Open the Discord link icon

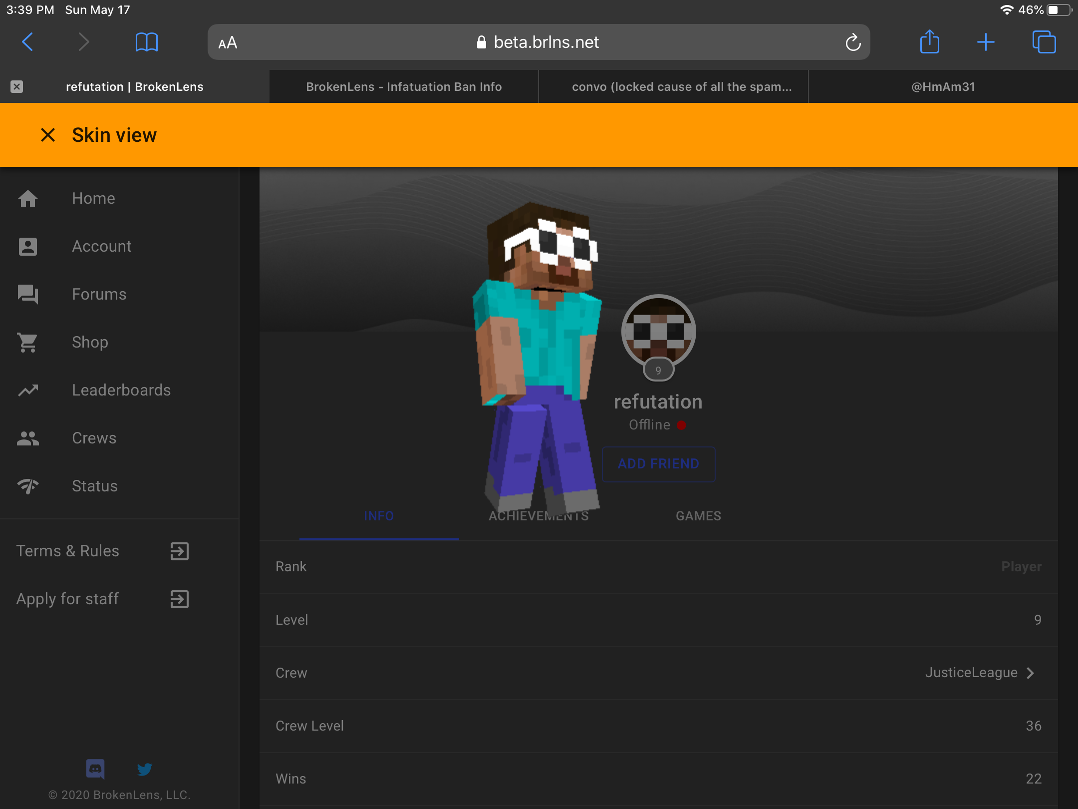pos(95,769)
